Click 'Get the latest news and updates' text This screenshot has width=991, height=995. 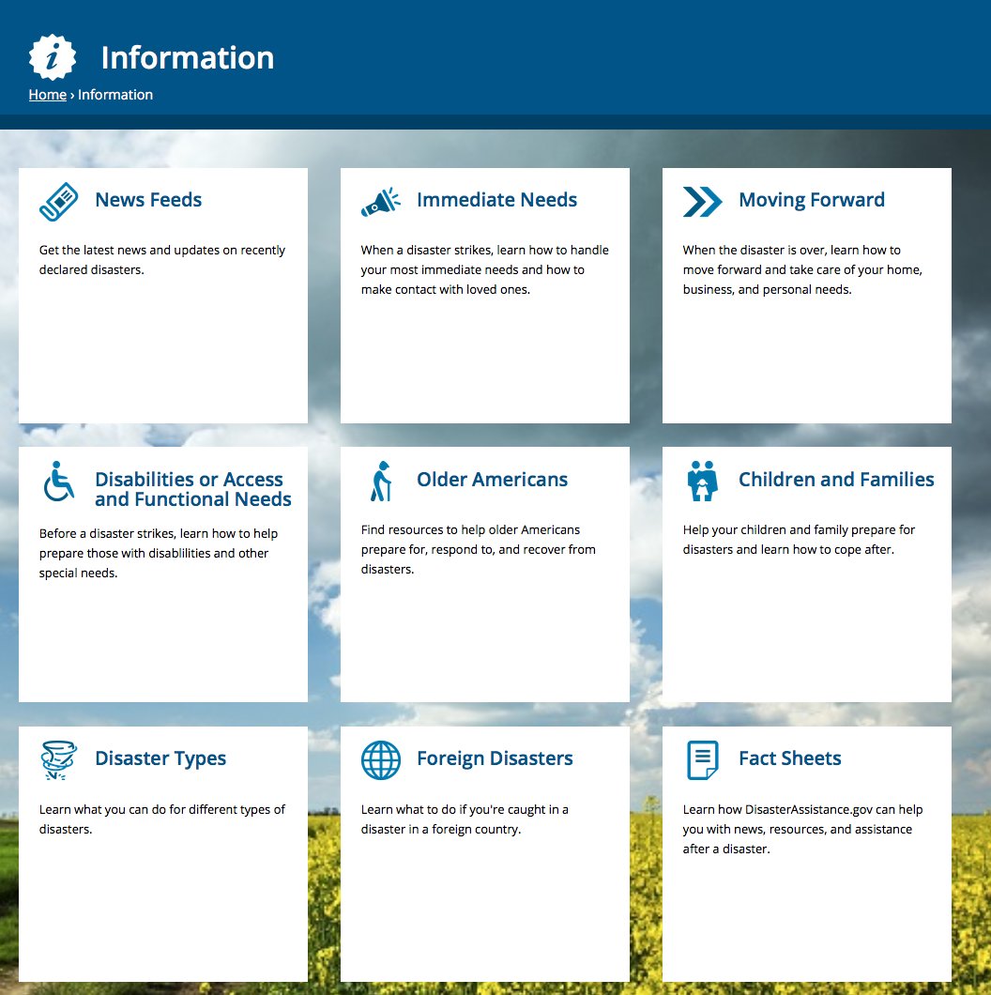161,259
